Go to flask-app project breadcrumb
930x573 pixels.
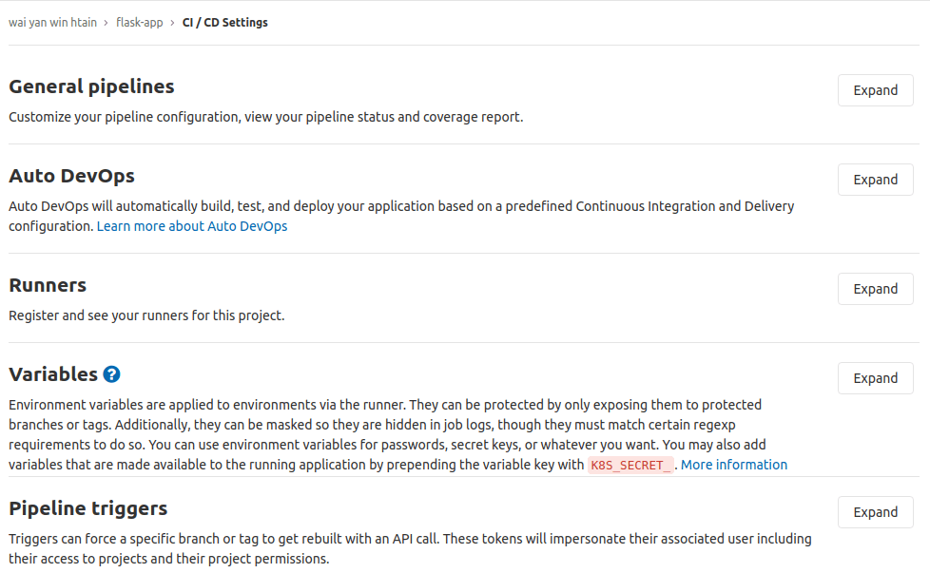coord(139,23)
